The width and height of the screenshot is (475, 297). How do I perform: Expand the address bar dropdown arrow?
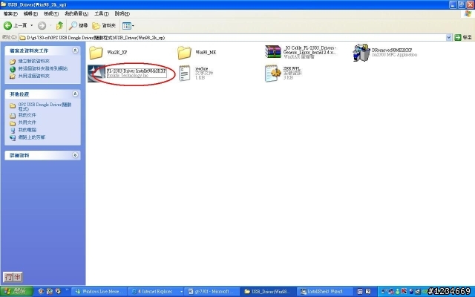click(448, 38)
